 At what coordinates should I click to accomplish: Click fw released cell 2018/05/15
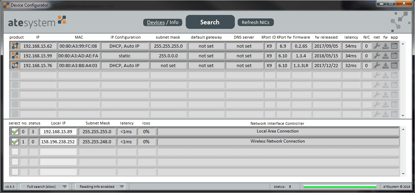pos(326,56)
